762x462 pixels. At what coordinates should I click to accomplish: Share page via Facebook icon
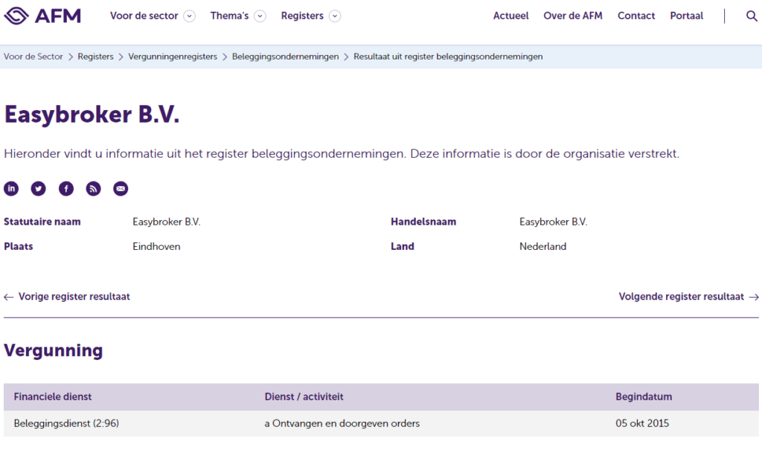click(66, 188)
